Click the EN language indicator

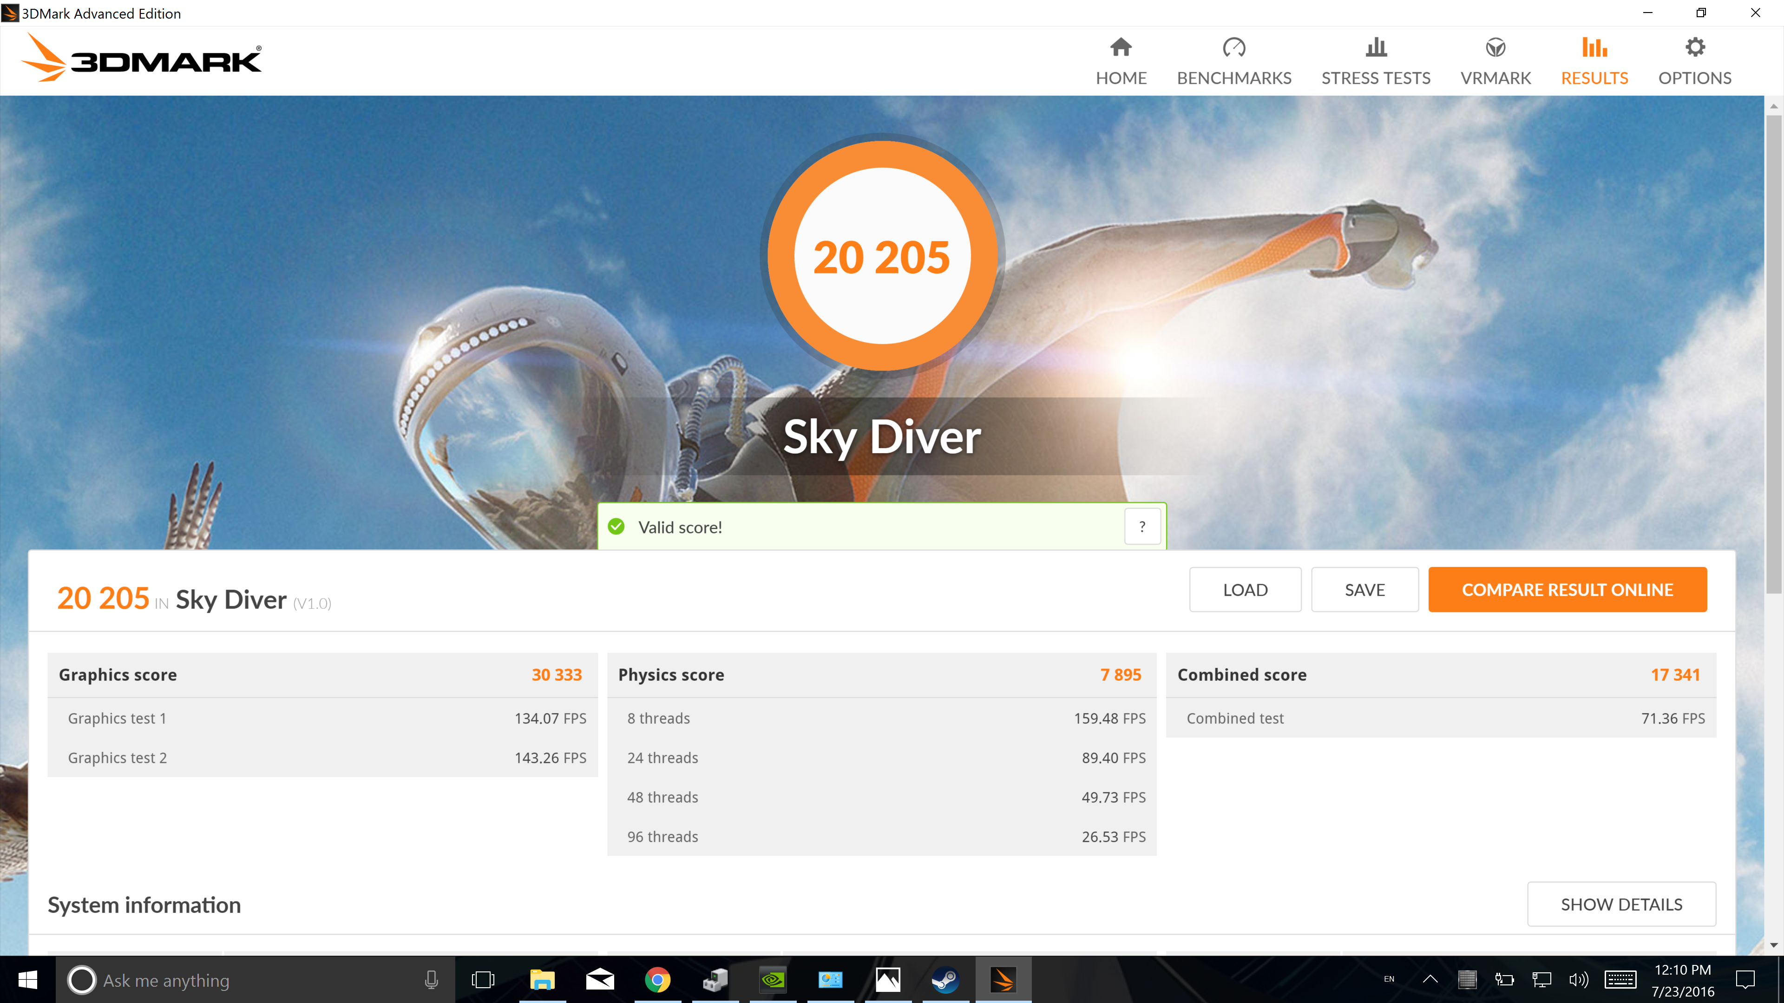1389,979
